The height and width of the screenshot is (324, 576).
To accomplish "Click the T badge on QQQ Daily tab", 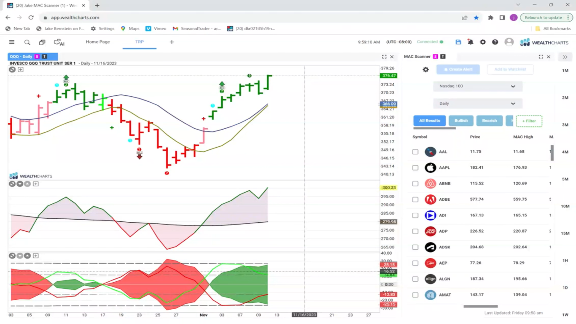I will [44, 56].
